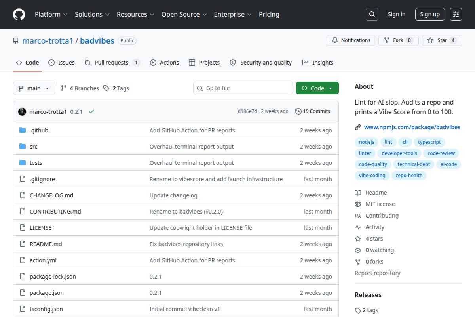Click the Pricing link in header
Image resolution: width=475 pixels, height=317 pixels.
pos(269,14)
